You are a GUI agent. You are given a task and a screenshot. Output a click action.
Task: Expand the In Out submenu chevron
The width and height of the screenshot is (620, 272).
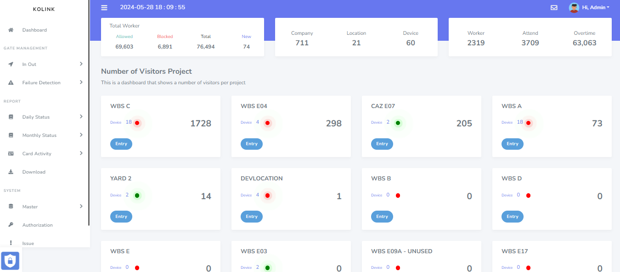pyautogui.click(x=81, y=64)
